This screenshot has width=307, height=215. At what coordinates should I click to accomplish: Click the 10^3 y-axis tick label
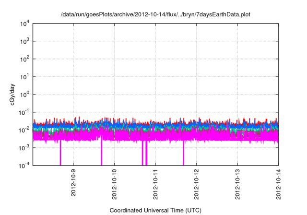coord(25,41)
